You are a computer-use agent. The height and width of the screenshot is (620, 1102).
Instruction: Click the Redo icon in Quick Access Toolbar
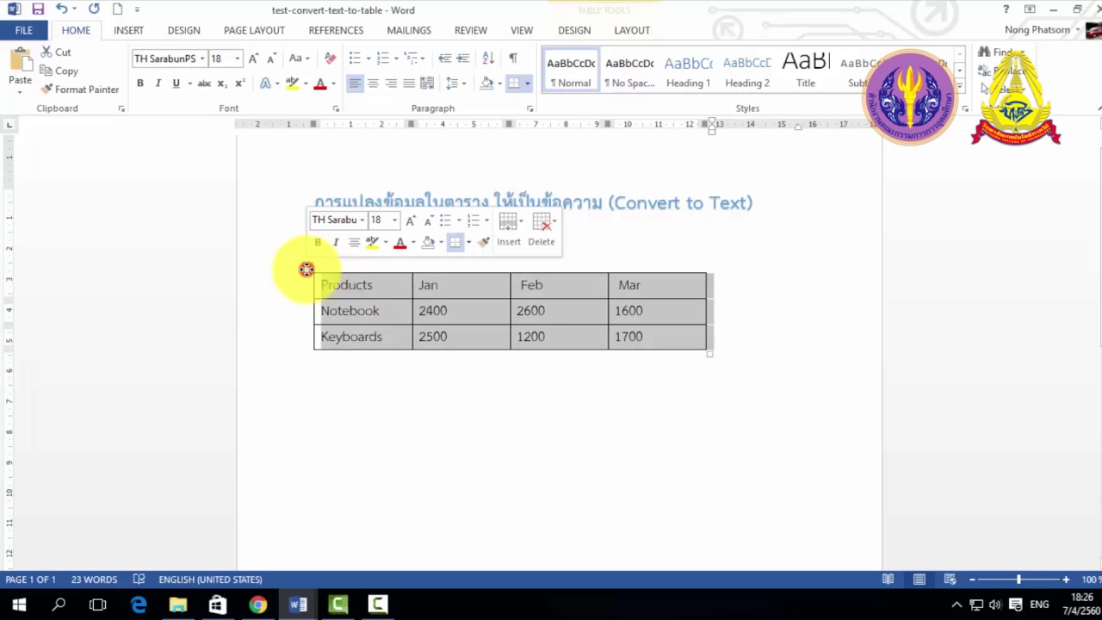pos(94,9)
